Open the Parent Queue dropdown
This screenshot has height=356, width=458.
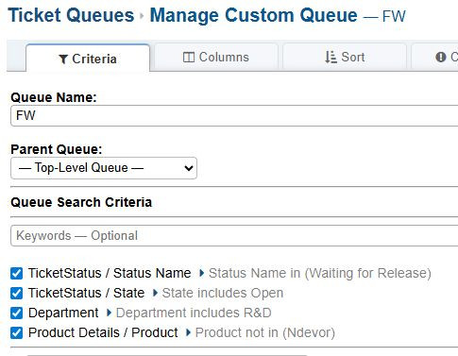tap(104, 168)
